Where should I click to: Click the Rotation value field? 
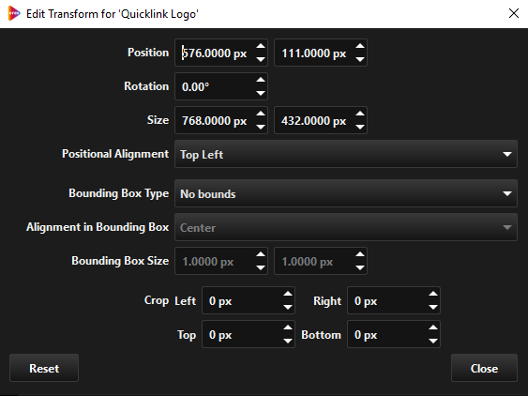click(x=215, y=86)
